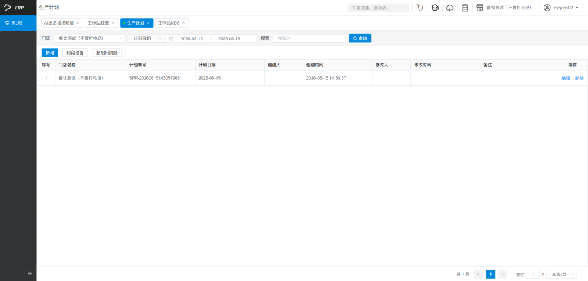Expand the 计划日期 type dropdown
The width and height of the screenshot is (588, 281).
click(147, 39)
